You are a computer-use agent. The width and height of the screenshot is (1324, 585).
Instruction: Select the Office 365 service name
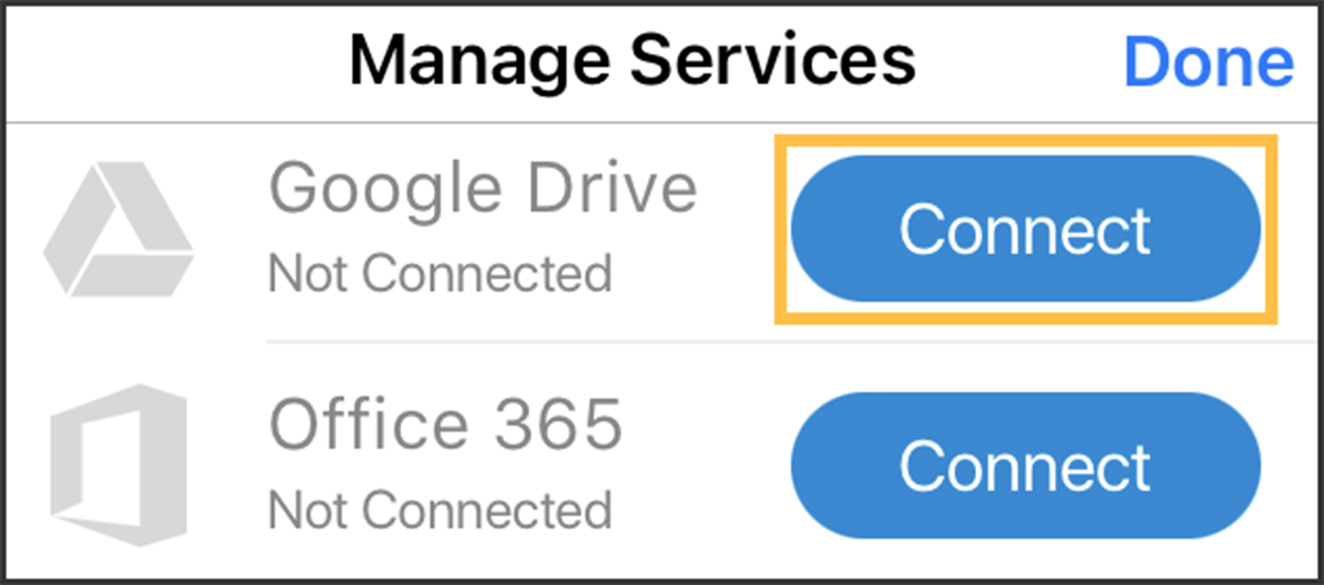pos(445,424)
